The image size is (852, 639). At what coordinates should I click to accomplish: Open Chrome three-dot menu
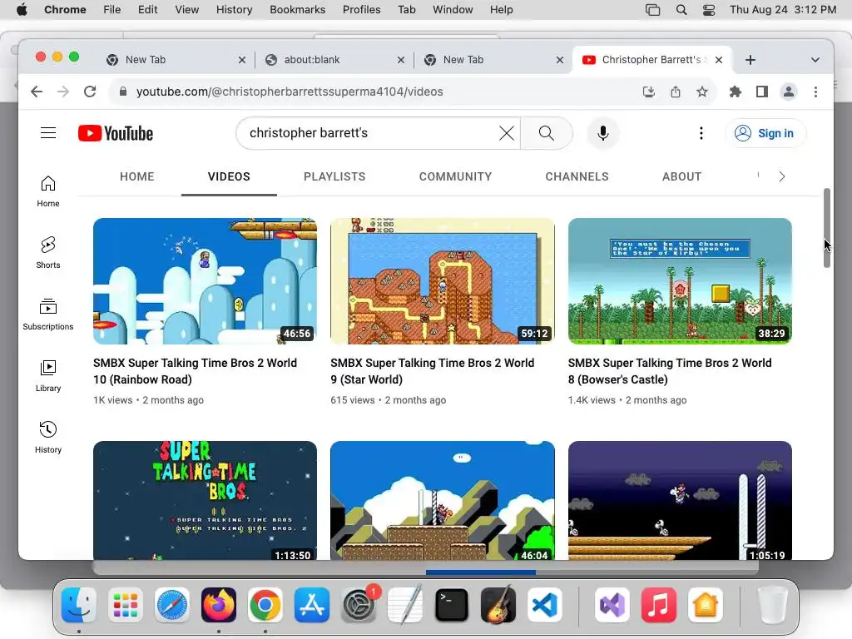(x=815, y=92)
